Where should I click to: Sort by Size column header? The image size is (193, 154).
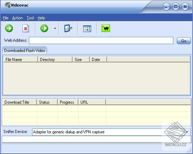click(81, 60)
